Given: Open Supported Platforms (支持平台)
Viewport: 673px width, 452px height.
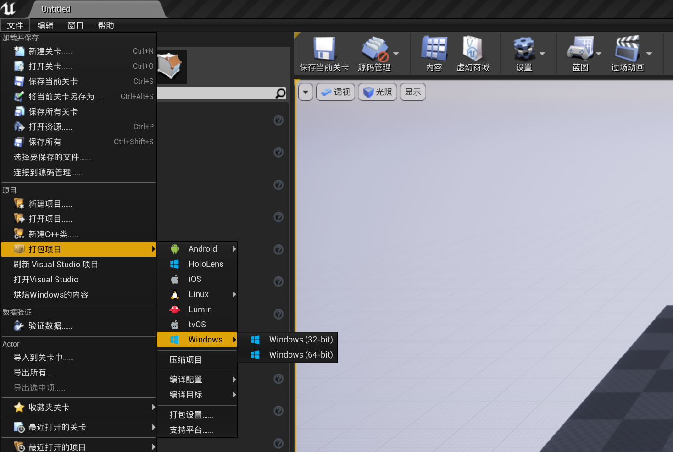Looking at the screenshot, I should tap(197, 430).
